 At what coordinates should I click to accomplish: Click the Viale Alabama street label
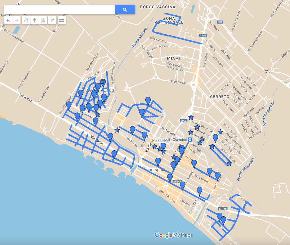158,39
